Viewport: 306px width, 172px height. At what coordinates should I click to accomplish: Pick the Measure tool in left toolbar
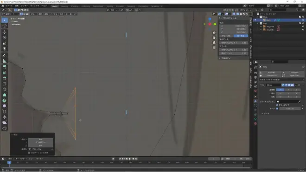(5, 61)
